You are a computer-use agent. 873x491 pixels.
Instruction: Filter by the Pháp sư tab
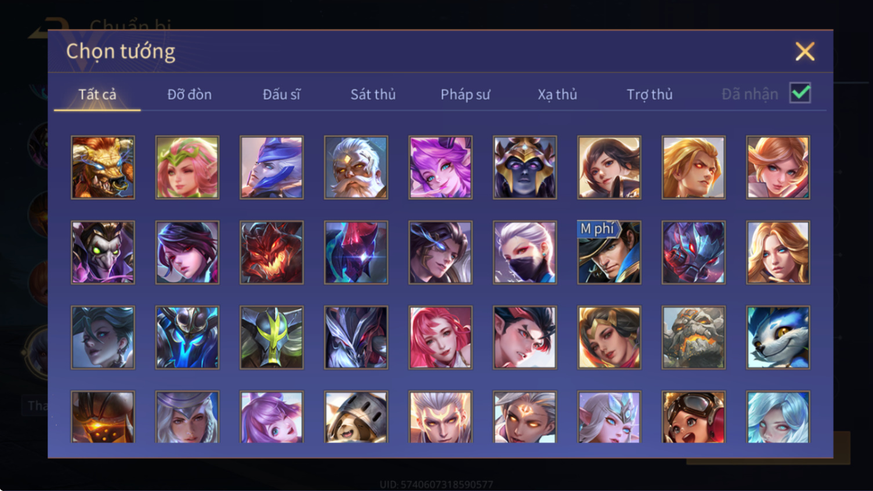pyautogui.click(x=465, y=94)
